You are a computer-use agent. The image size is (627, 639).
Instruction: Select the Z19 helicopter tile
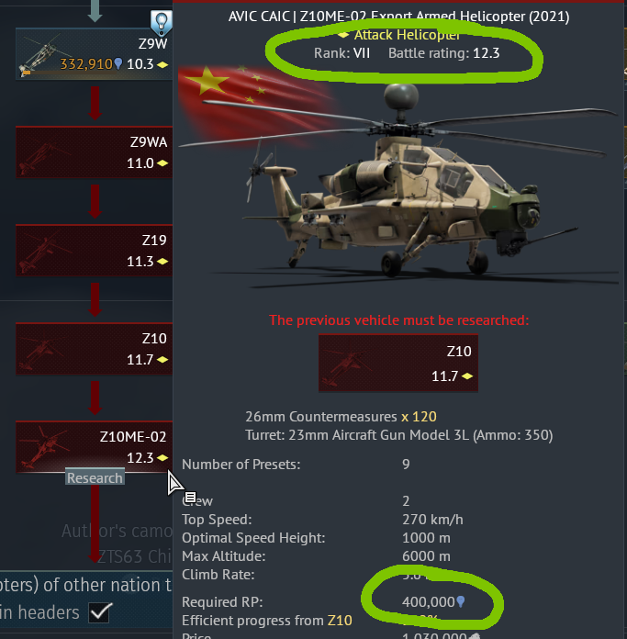tap(95, 251)
